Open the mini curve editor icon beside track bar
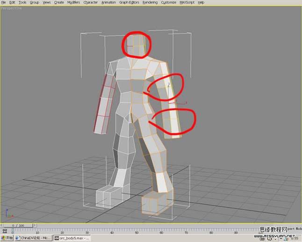 pos(5,231)
